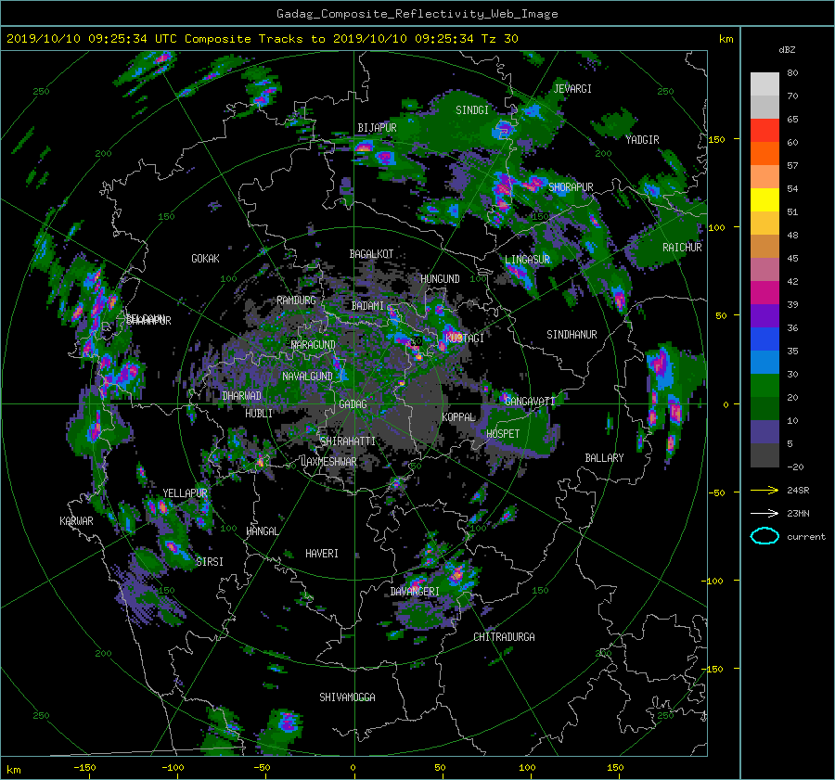Viewport: 835px width, 780px height.
Task: Click the DHARWAD city label
Action: 241,396
